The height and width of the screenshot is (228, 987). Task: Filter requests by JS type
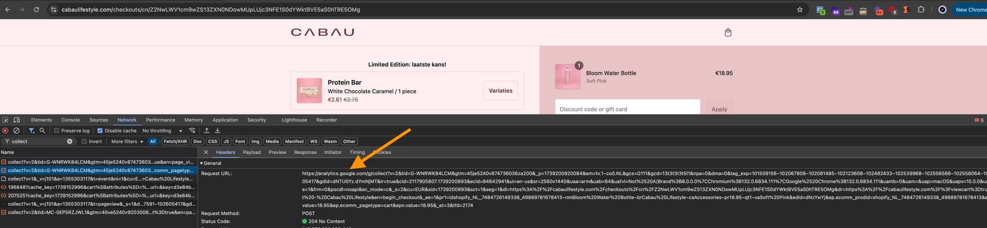click(226, 141)
